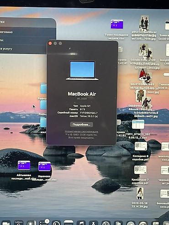The width and height of the screenshot is (169, 225).
Task: Close the About This Mac window
Action: point(50,43)
